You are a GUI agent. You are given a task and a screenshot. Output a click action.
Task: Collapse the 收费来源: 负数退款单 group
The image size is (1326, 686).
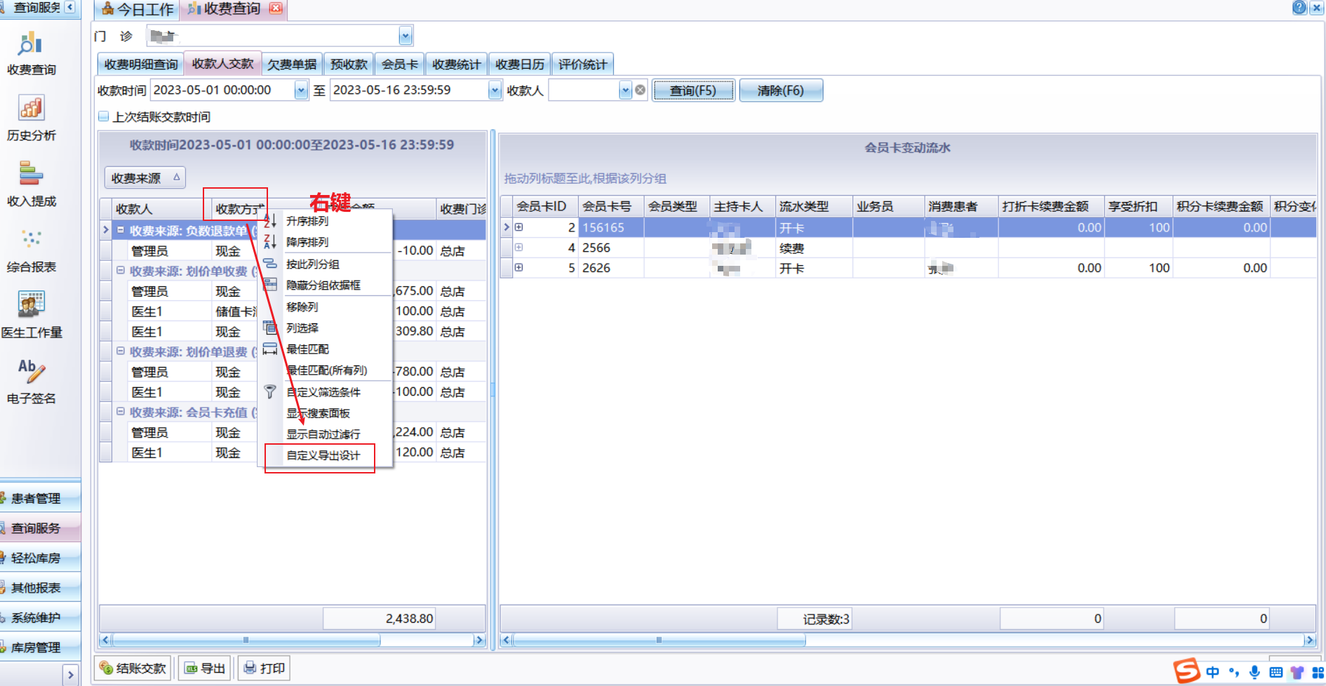[121, 230]
